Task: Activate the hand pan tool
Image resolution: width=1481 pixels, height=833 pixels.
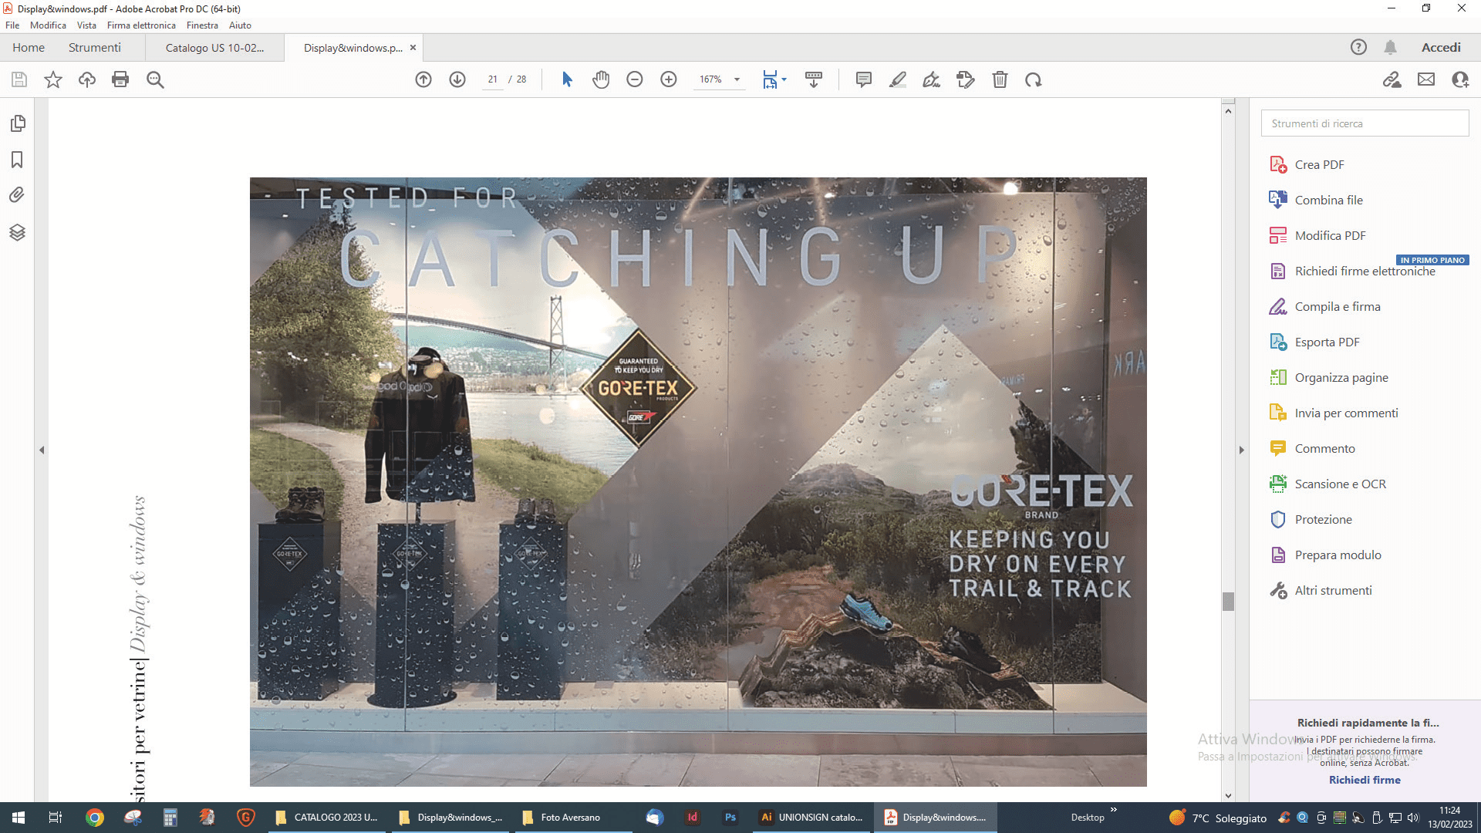Action: point(601,79)
